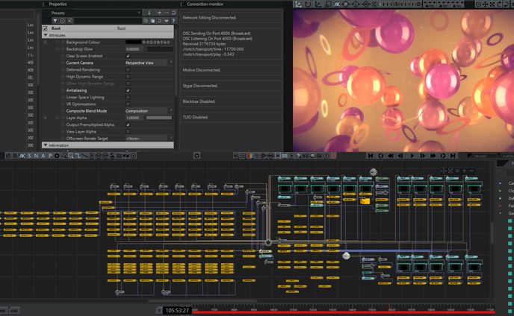Toggle the Clear Screen Enabled checkbox
Image resolution: width=514 pixels, height=316 pixels.
pos(128,56)
